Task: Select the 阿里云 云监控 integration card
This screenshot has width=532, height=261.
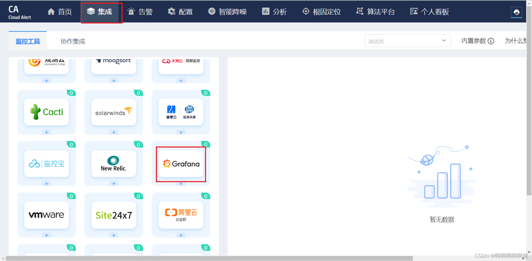Action: (x=181, y=215)
